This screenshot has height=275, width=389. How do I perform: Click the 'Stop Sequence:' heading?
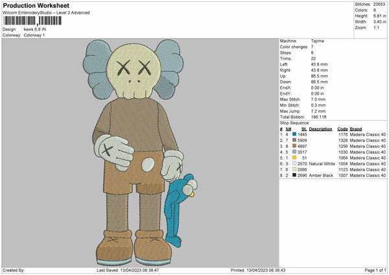click(x=295, y=123)
